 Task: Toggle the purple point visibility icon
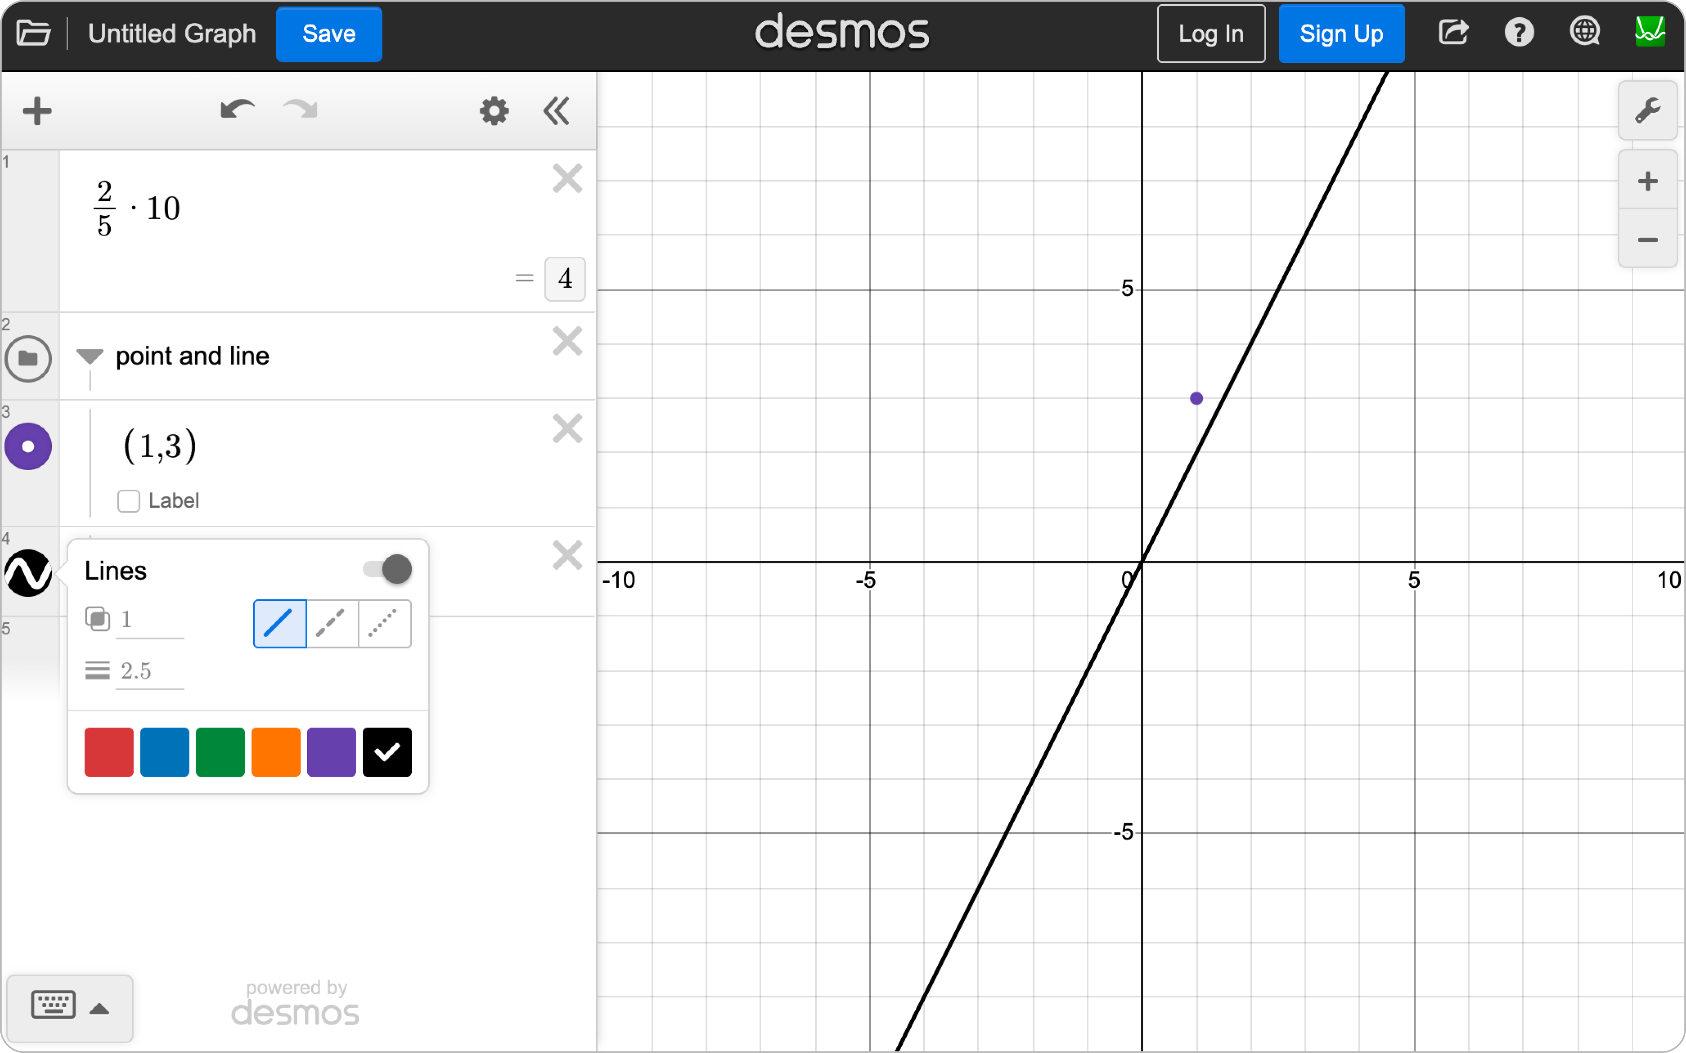tap(28, 447)
